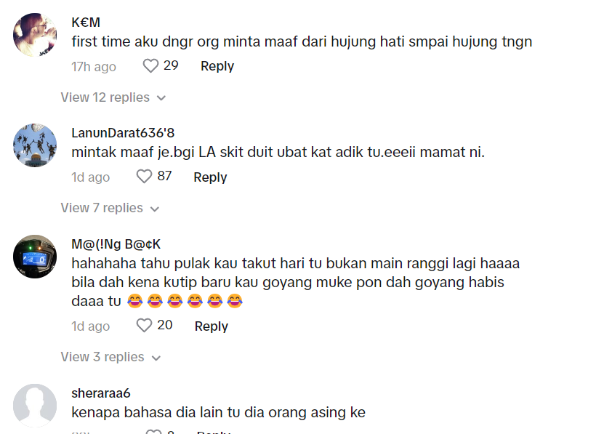Open K€M username link

(x=86, y=23)
